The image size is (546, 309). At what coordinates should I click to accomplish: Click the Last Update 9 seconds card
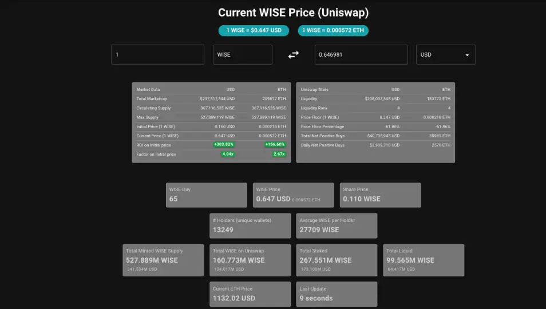click(337, 294)
